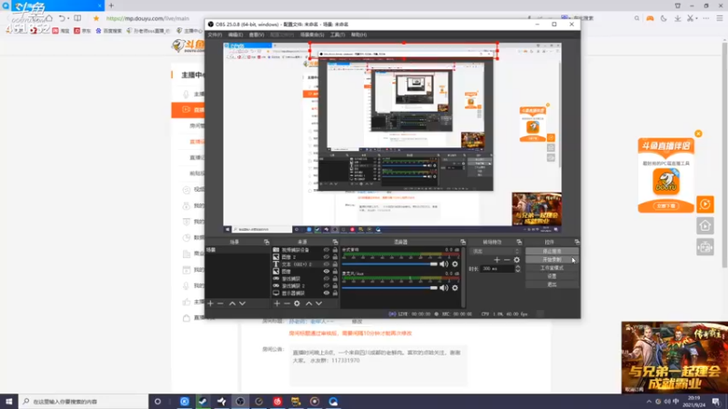Open reader mode book icon in browser
Viewport: 728px width, 409px height.
point(77,18)
